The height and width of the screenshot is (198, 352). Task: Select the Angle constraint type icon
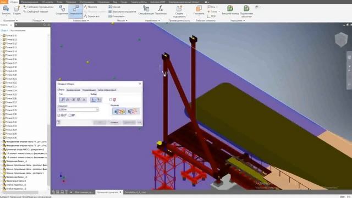(x=68, y=100)
